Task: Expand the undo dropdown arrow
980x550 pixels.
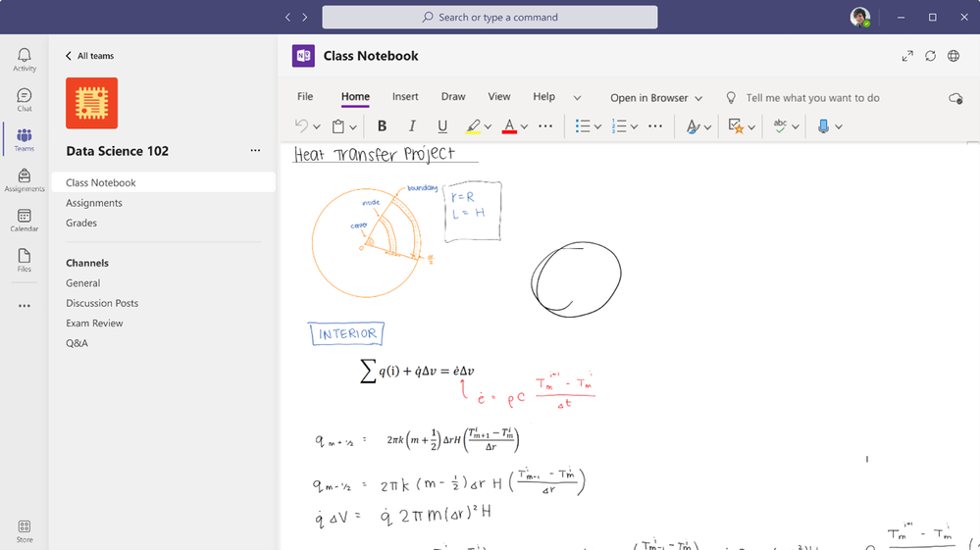Action: [317, 126]
